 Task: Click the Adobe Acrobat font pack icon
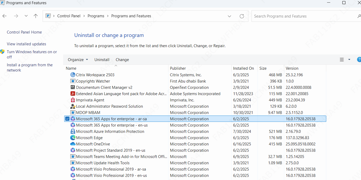coord(73,94)
